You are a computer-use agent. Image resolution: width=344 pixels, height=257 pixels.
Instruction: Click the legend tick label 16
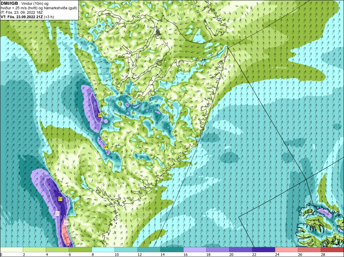[x=185, y=255]
